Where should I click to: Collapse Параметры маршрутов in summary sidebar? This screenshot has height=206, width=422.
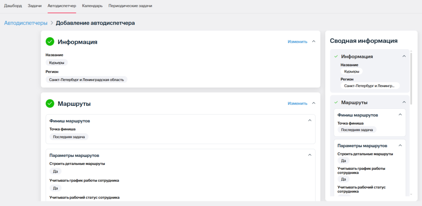(x=400, y=145)
